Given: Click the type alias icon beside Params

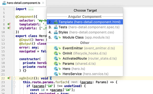Looking at the screenshot, I should pos(56,64).
